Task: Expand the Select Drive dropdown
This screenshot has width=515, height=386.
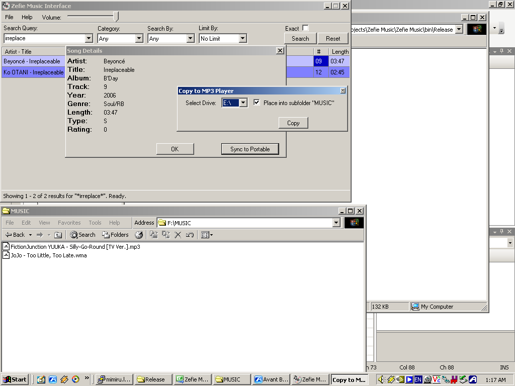Action: [243, 103]
